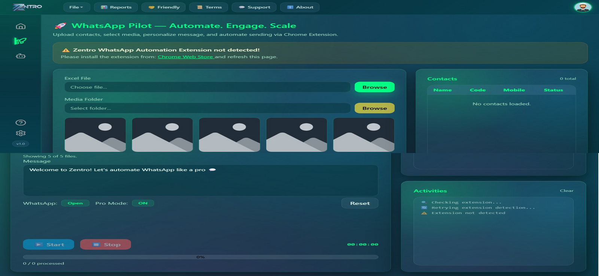Click the "Checking extension..." activity entry

(x=466, y=202)
